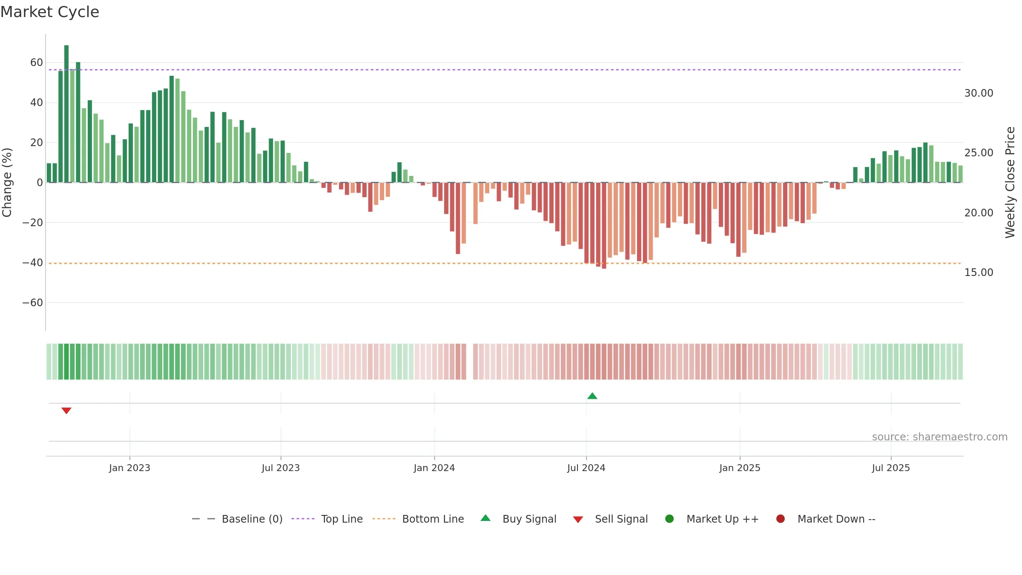Click the purple dotted line legend swatch
Screen dimensions: 1022x575
[x=303, y=519]
